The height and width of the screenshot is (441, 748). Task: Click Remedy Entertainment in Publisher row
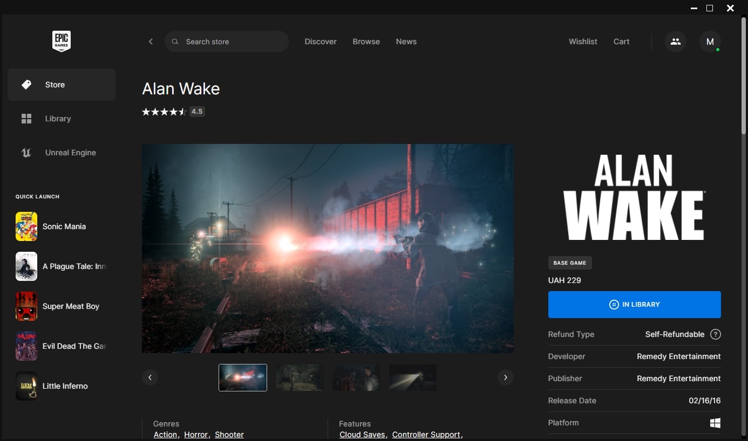679,378
